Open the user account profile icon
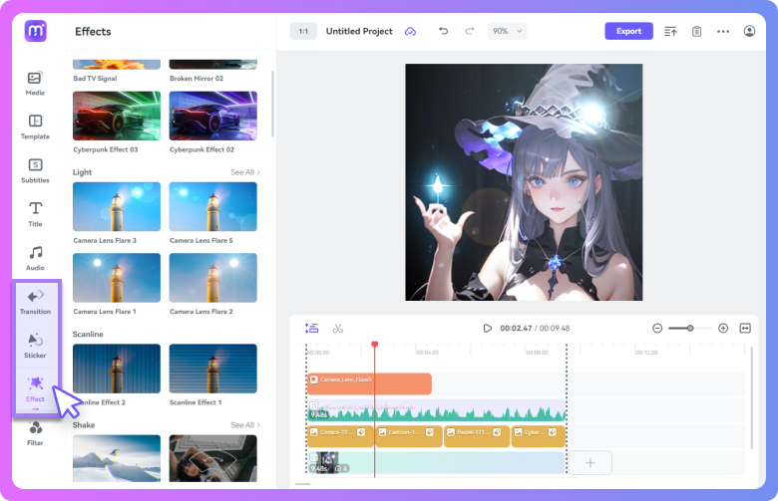This screenshot has width=778, height=501. coord(749,31)
